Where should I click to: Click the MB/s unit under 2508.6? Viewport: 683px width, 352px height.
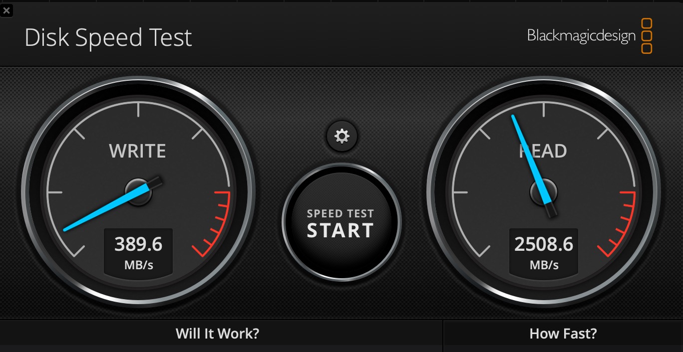(544, 265)
